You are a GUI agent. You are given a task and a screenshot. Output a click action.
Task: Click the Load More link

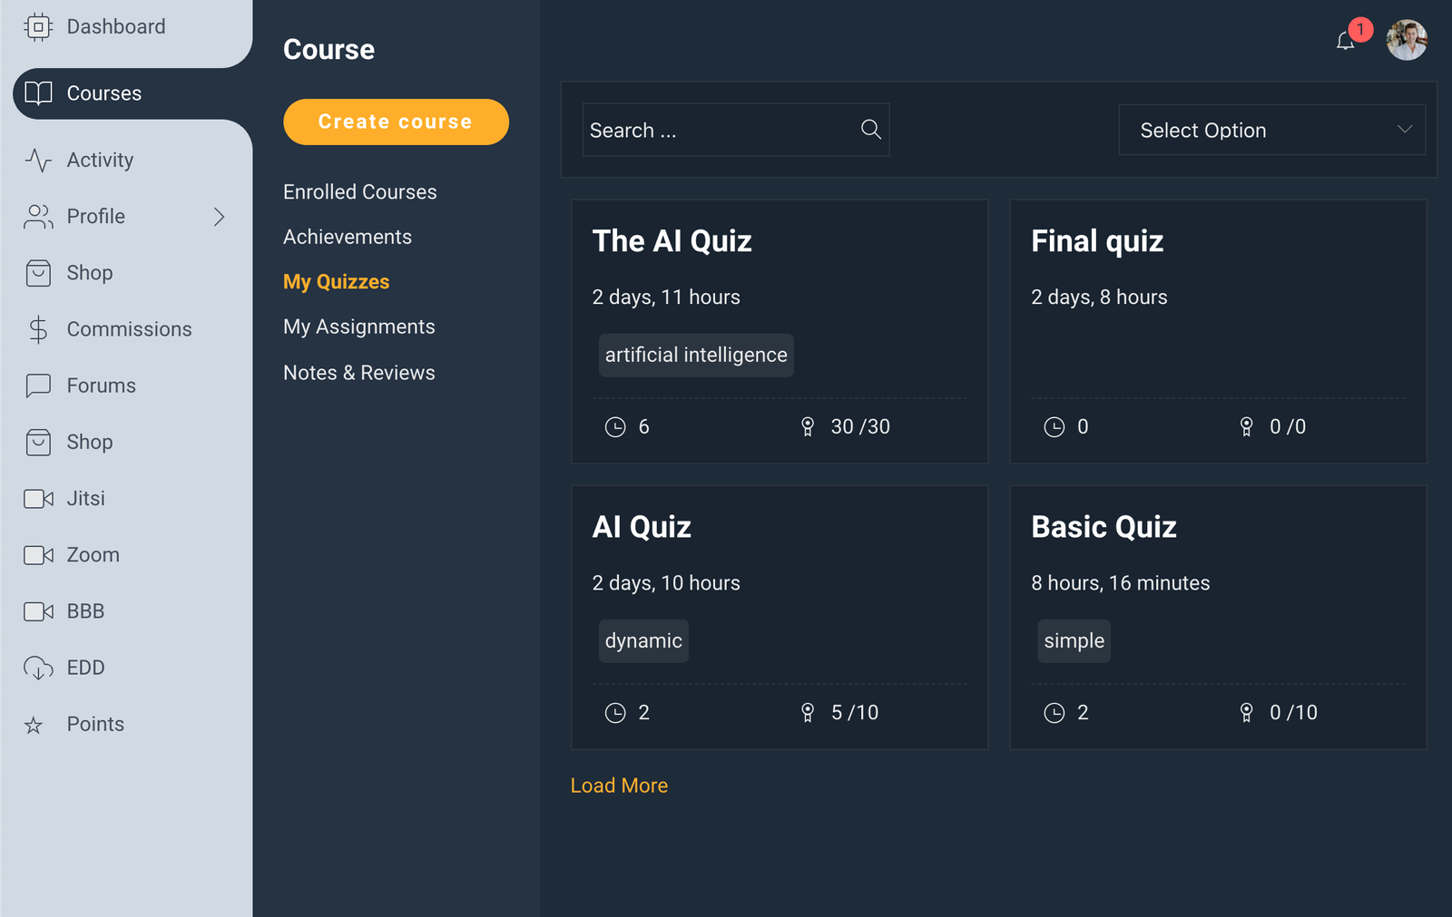tap(619, 785)
